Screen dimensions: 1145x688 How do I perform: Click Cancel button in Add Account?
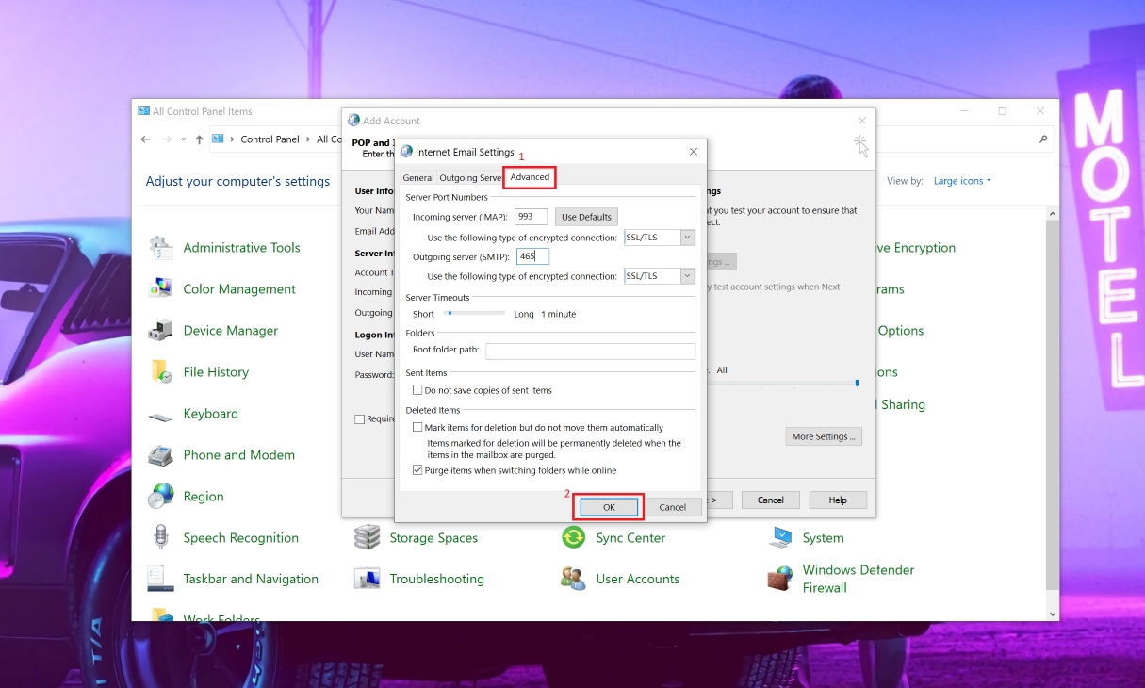(771, 500)
